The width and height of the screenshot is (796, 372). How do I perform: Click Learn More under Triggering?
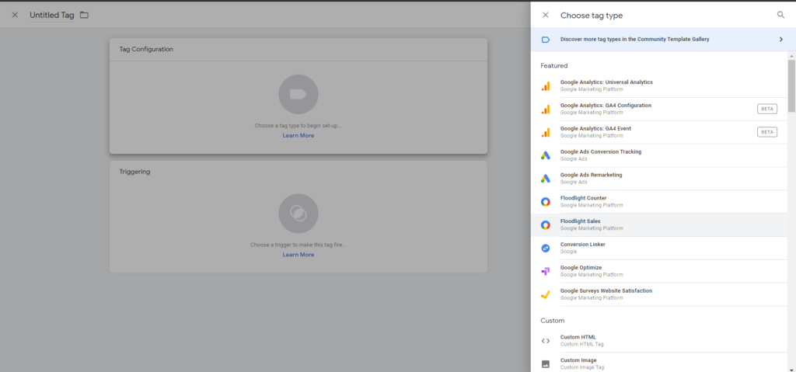298,254
